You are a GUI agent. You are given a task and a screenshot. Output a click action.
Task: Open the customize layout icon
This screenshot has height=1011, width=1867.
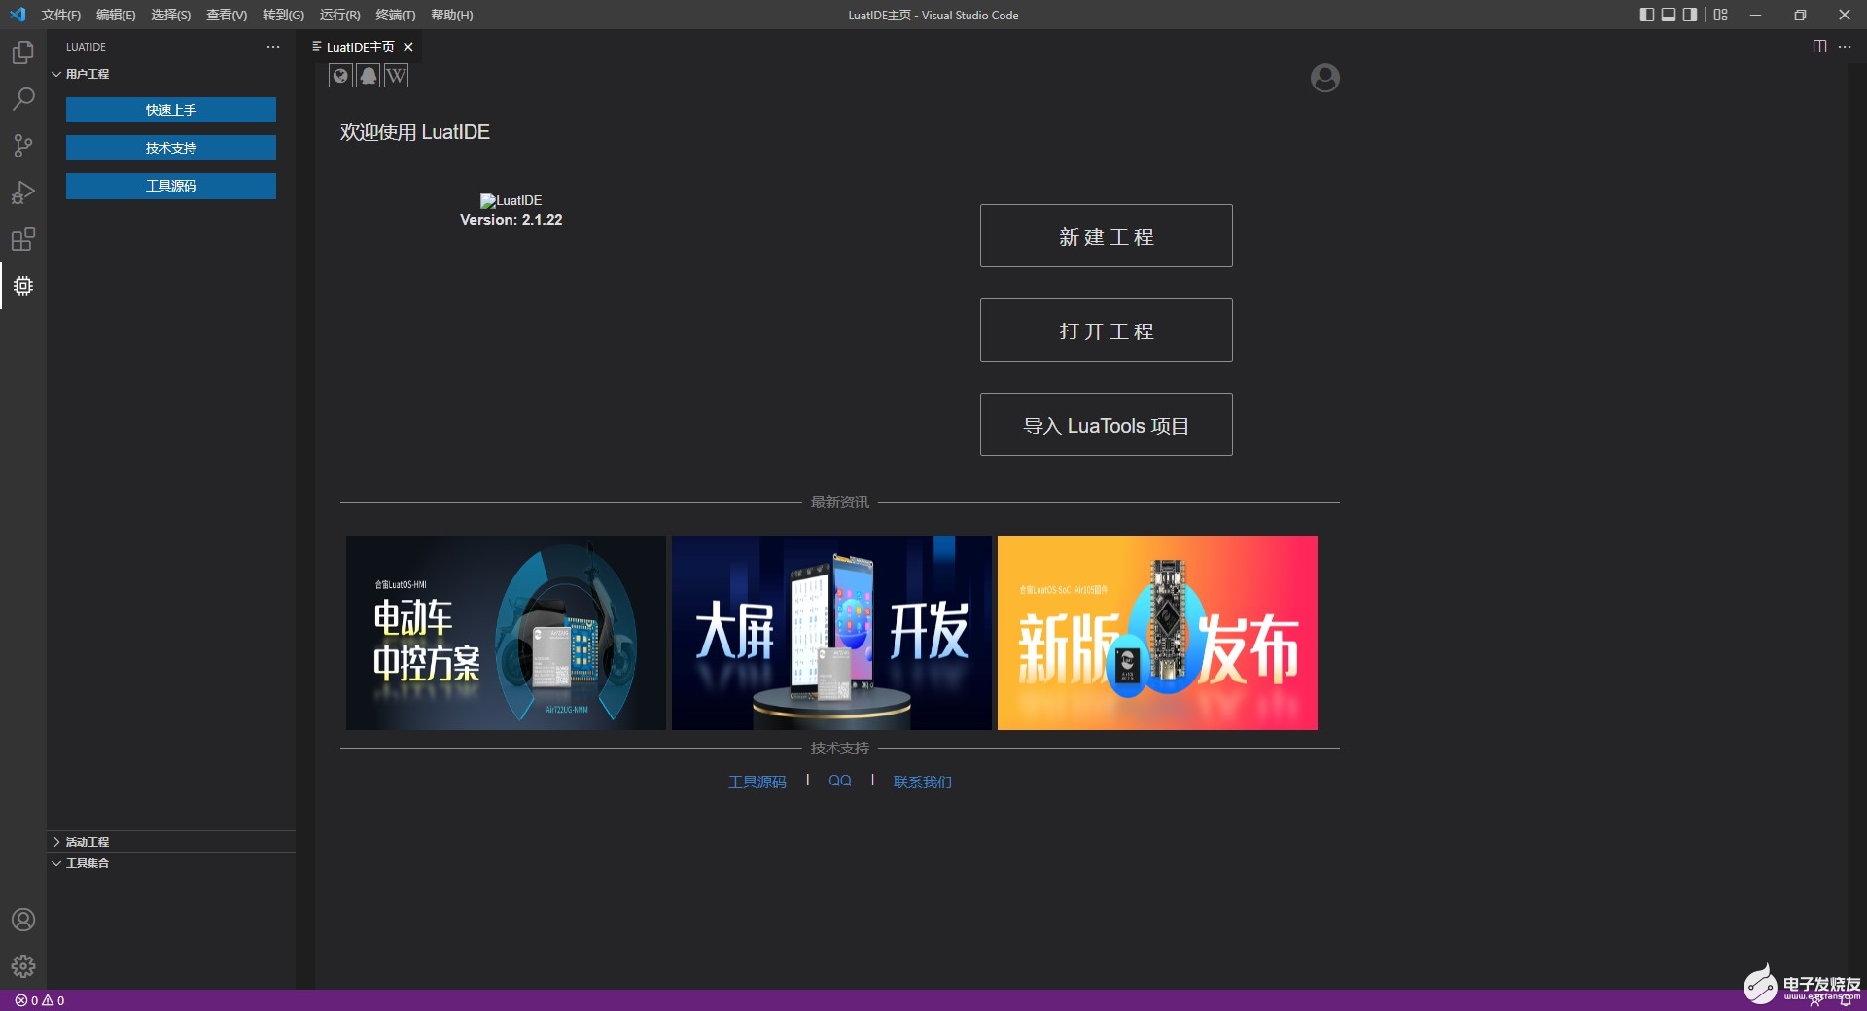(1721, 15)
